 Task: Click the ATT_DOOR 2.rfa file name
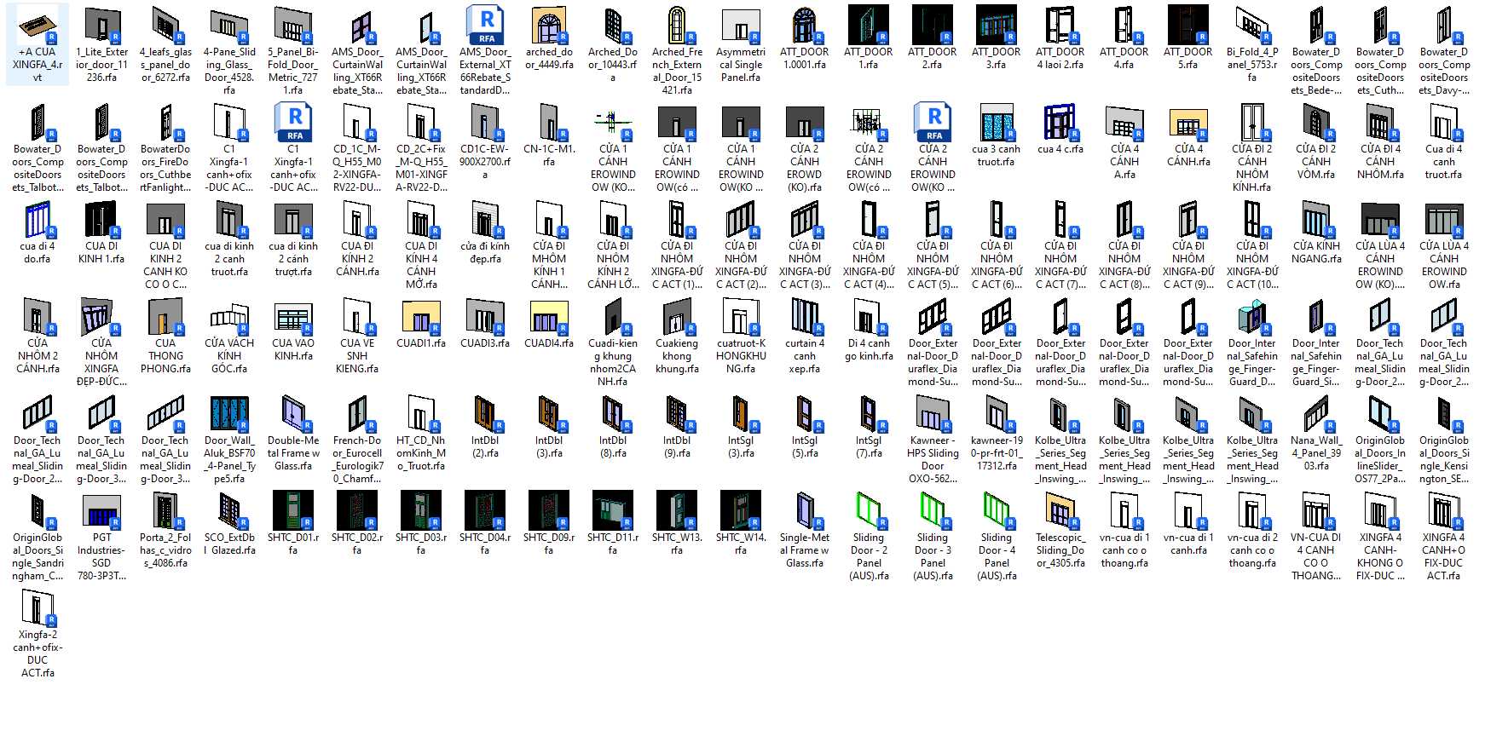(933, 58)
